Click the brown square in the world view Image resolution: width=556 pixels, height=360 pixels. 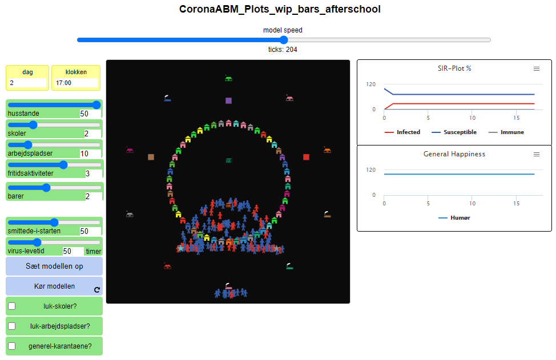151,157
